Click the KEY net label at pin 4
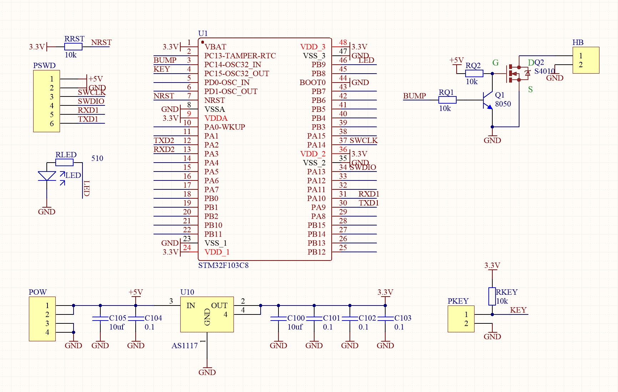The height and width of the screenshot is (392, 618). pyautogui.click(x=162, y=69)
